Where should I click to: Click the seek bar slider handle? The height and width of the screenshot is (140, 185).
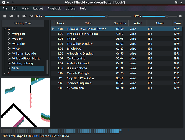click(107, 16)
